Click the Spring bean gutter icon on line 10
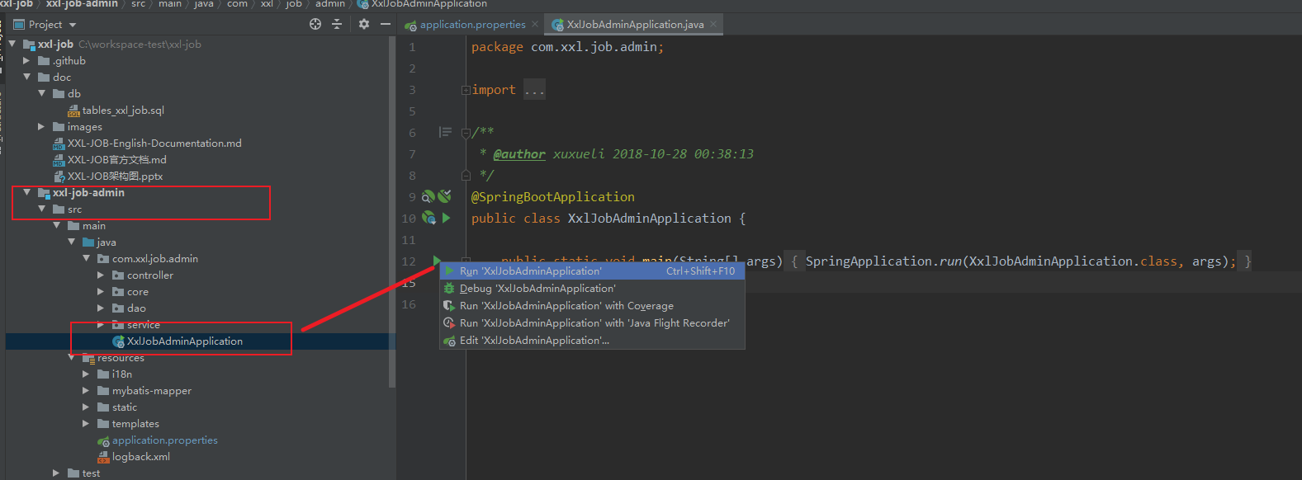Screen dimensions: 1302x480 pos(428,219)
